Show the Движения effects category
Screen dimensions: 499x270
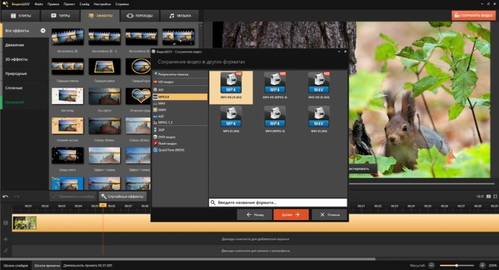coord(25,45)
